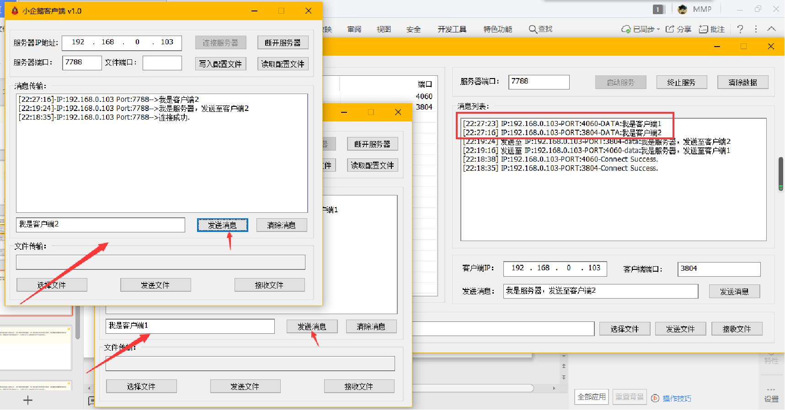Click 全部应用 button in WPS panel
785x410 pixels.
click(x=592, y=397)
